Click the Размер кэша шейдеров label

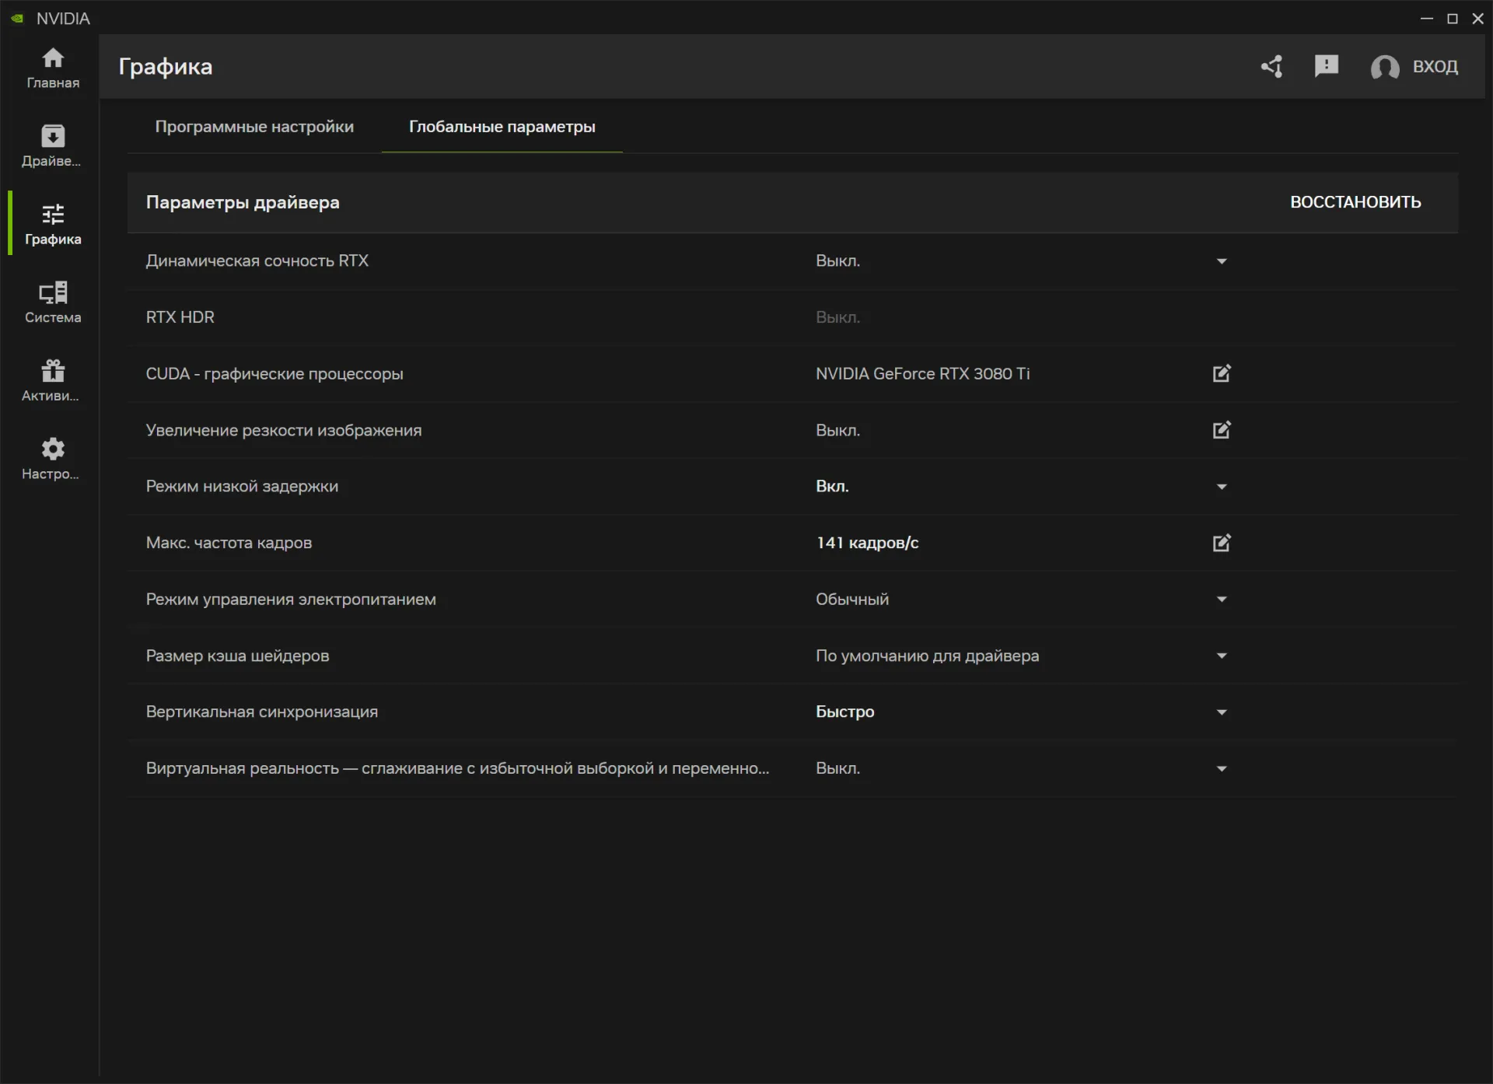tap(237, 656)
